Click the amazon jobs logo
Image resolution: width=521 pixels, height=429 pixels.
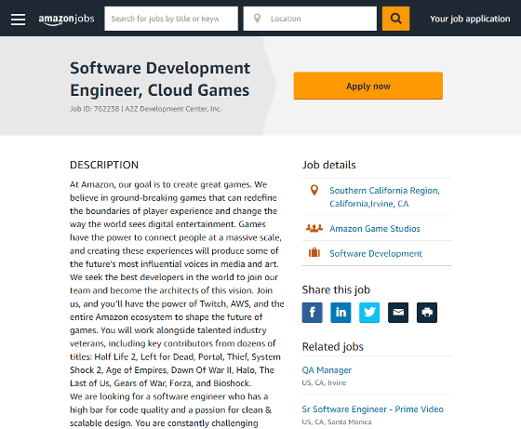(66, 20)
